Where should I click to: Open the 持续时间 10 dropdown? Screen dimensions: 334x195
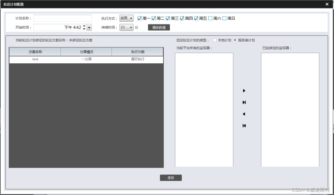click(126, 27)
